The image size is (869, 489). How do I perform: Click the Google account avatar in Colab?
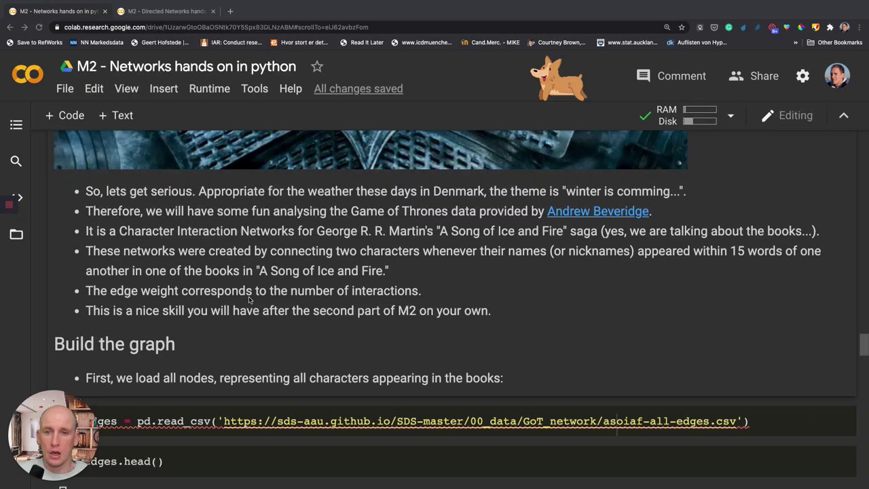pos(837,76)
